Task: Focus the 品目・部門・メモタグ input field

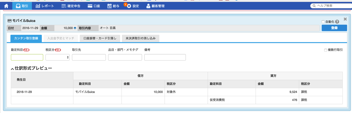Action: tap(125, 57)
